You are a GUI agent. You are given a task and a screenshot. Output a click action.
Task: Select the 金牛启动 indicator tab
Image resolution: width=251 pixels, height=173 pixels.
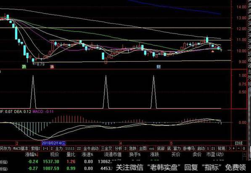pyautogui.click(x=91, y=148)
